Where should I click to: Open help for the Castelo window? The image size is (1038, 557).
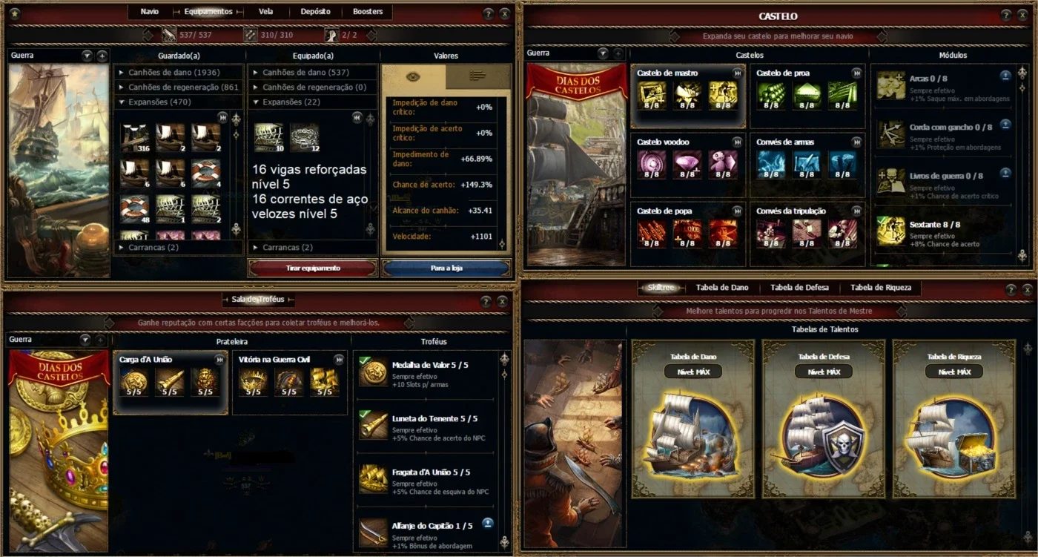coord(1006,15)
